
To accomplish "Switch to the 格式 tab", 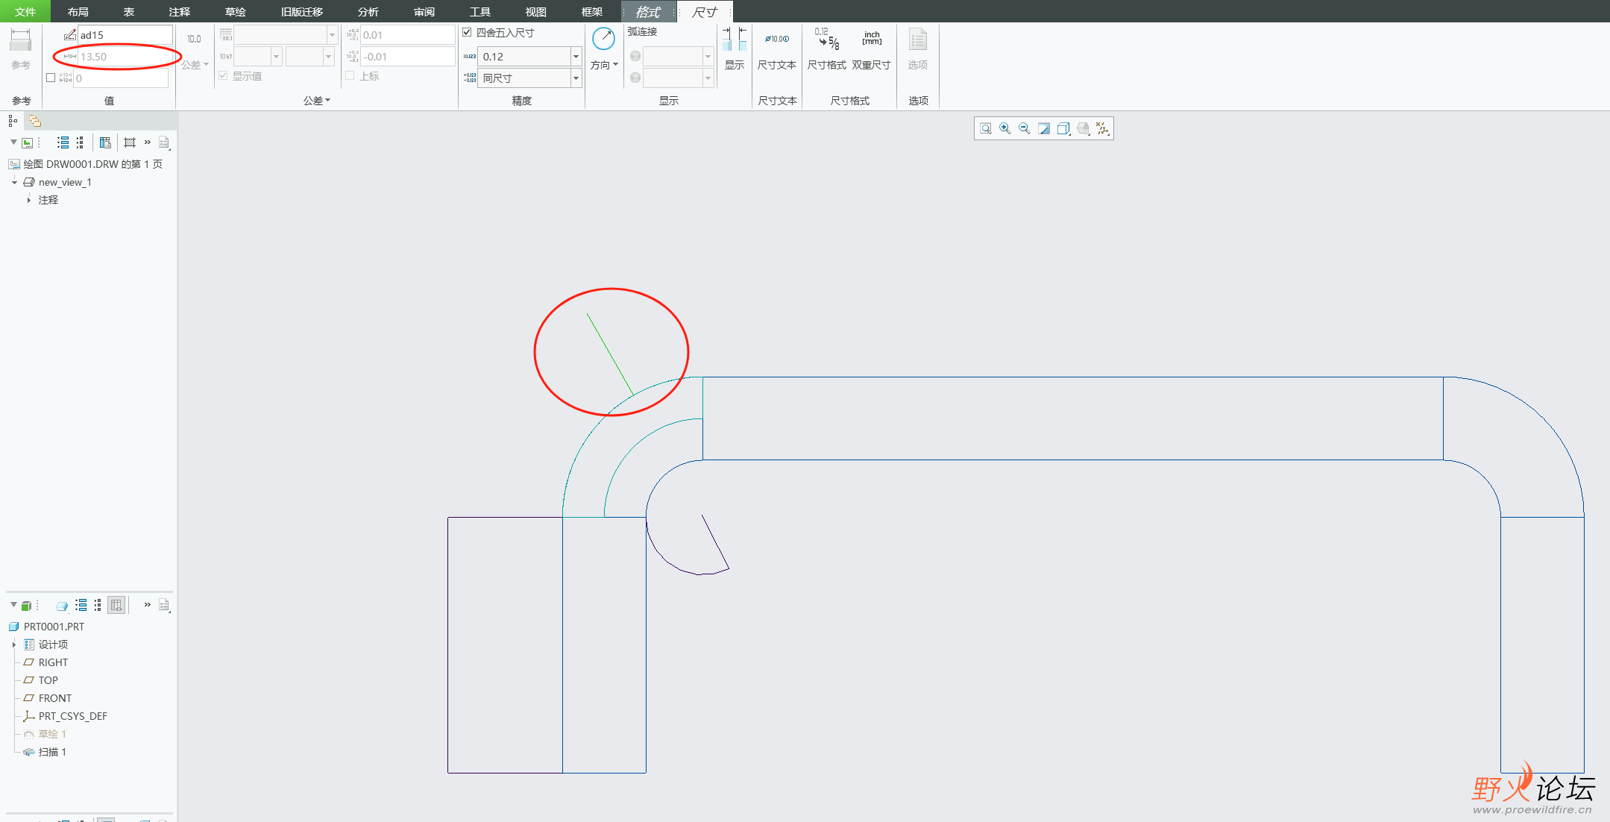I will pos(647,12).
